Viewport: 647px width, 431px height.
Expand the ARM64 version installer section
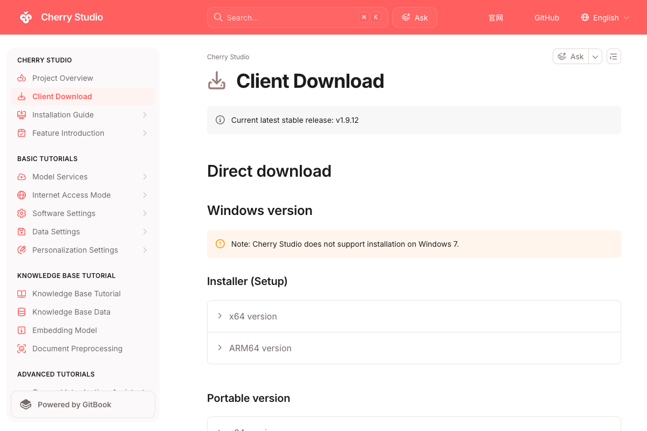pyautogui.click(x=414, y=348)
